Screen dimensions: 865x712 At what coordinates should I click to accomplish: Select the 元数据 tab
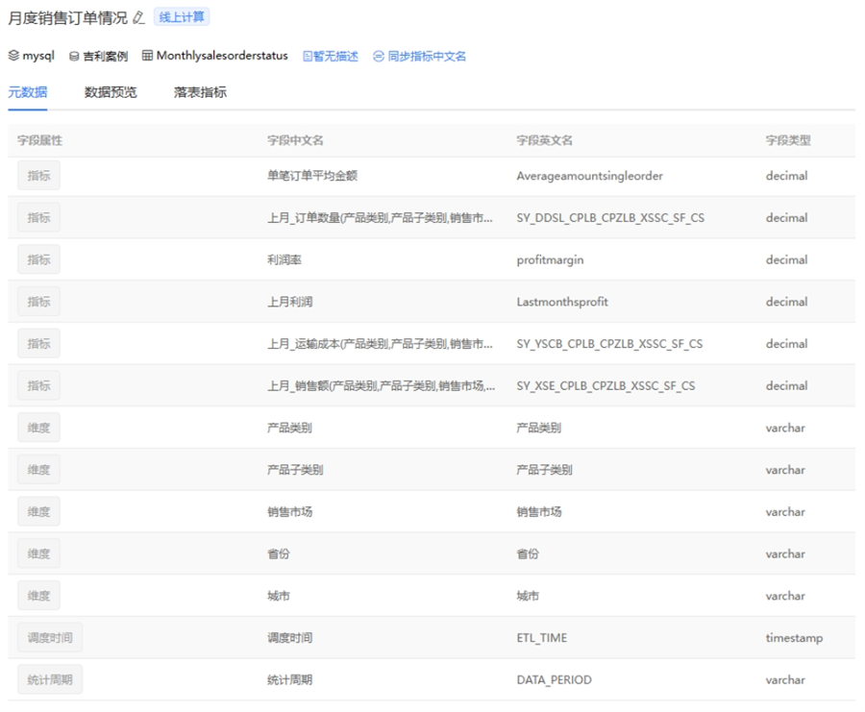(x=31, y=91)
